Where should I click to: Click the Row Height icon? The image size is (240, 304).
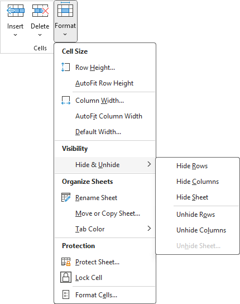pos(65,67)
